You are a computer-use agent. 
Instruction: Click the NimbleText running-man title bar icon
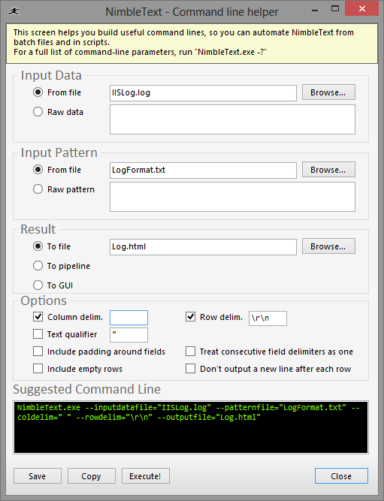[x=14, y=11]
